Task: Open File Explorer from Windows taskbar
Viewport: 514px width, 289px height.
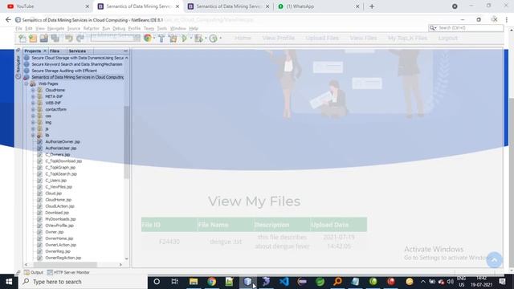Action: [194, 282]
